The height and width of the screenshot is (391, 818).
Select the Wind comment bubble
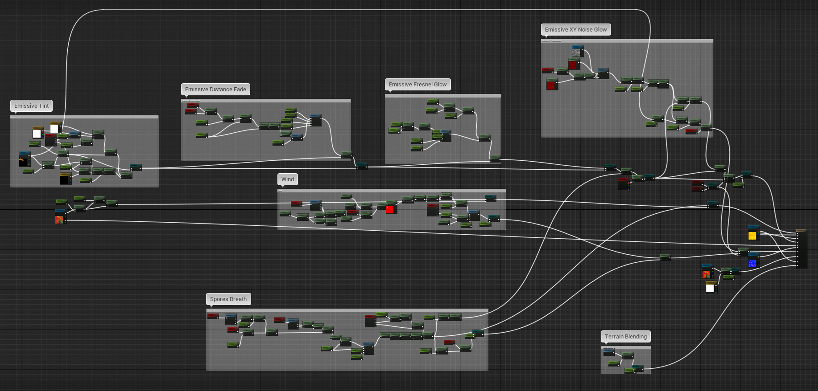click(x=287, y=179)
